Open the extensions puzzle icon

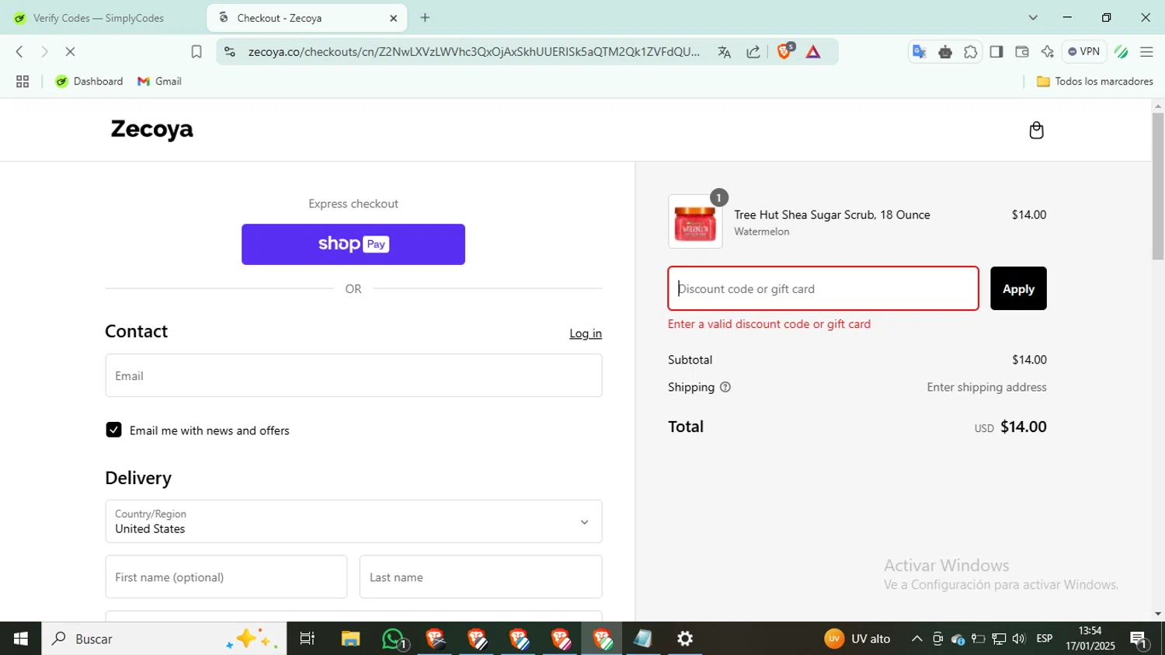coord(971,52)
